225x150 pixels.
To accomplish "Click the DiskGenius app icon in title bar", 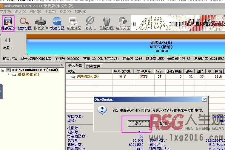I will point(1,6).
